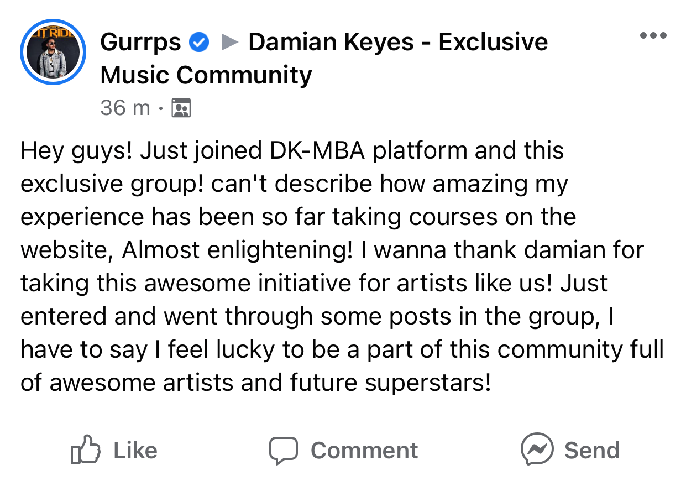
Task: Click the Messenger Send icon
Action: 537,449
